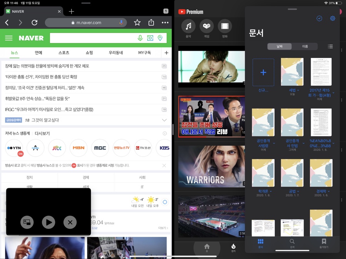Viewport: 346px width, 259px height.
Task: Select the 우리동네 tab on Naver
Action: (x=116, y=53)
